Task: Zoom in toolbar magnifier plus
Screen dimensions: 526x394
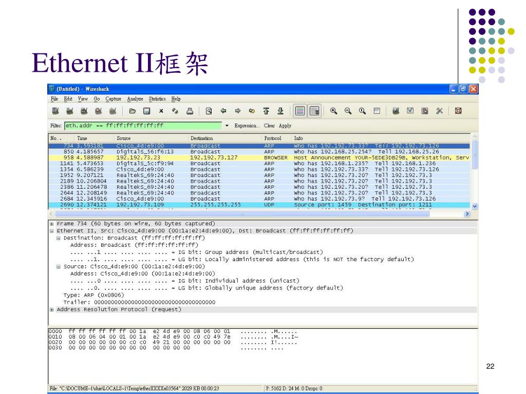Action: click(x=333, y=111)
